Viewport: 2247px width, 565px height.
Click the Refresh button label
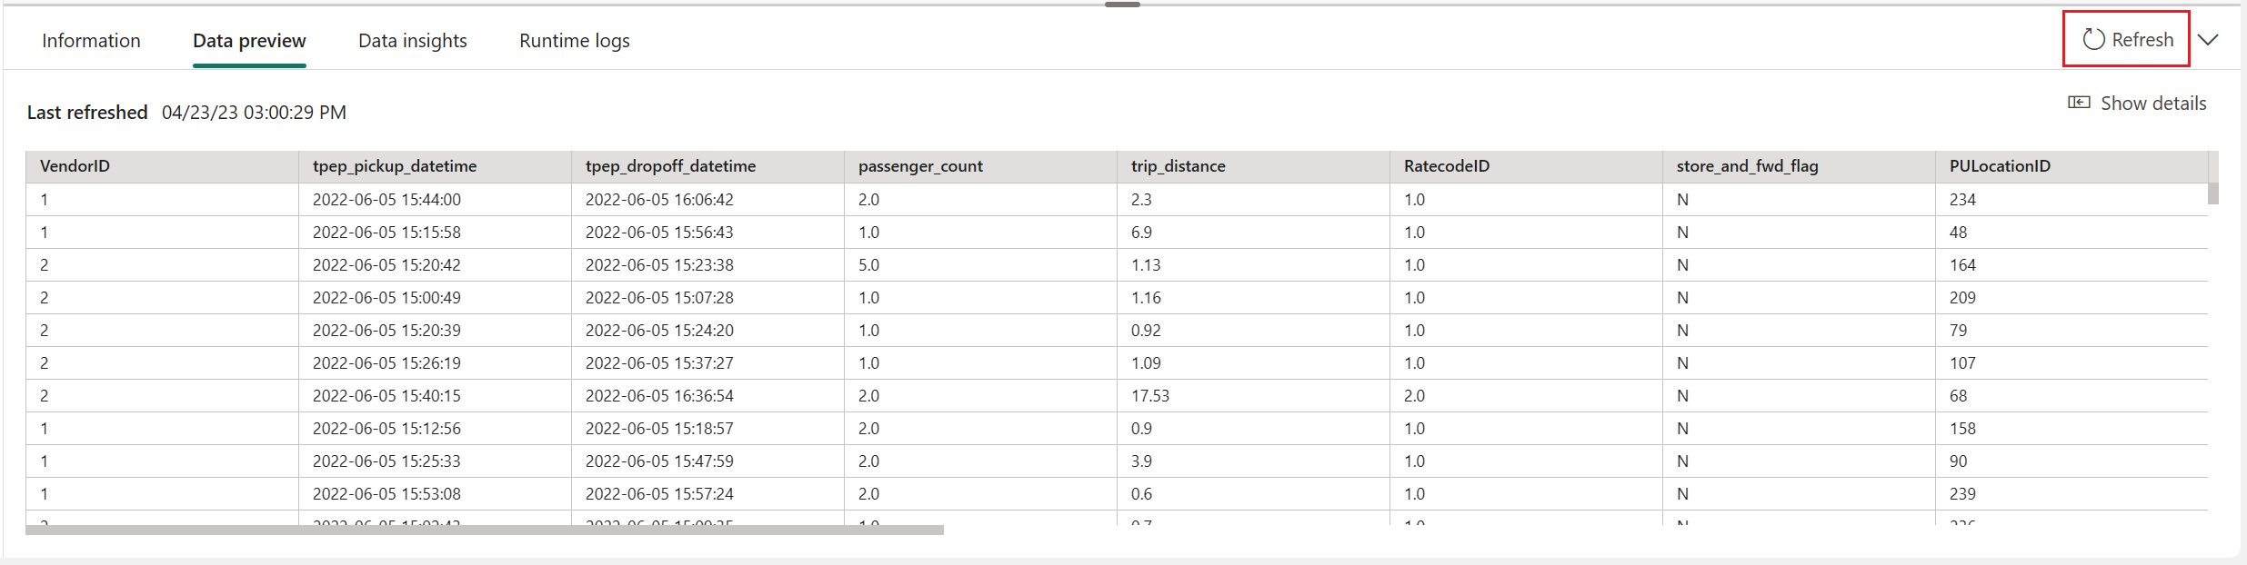coord(2142,40)
